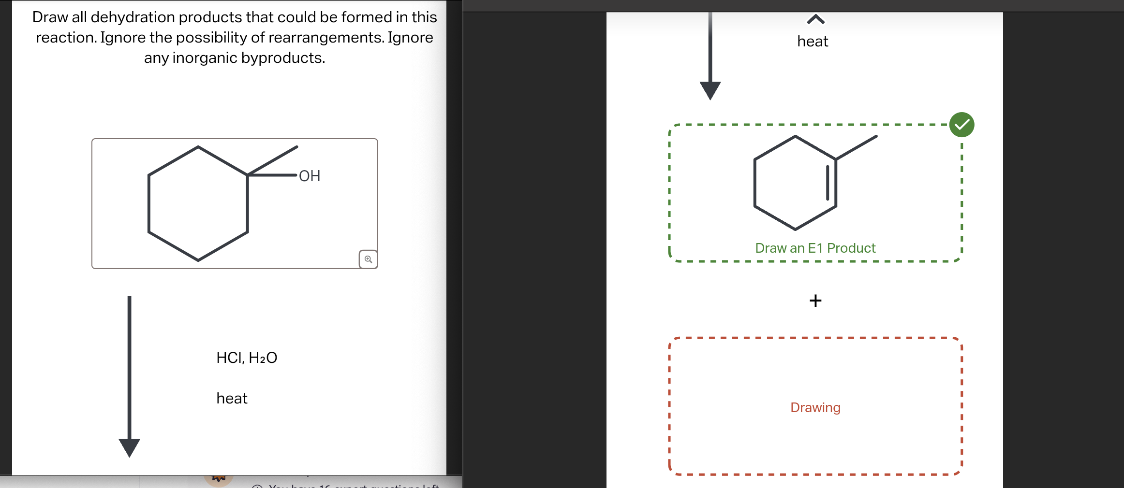Click the heat label under the reagents
Image resolution: width=1124 pixels, height=488 pixels.
tap(232, 398)
